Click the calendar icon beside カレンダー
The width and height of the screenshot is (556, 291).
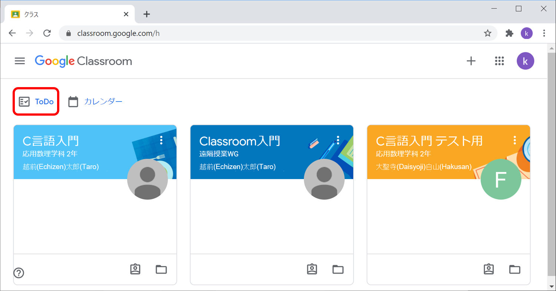tap(73, 102)
